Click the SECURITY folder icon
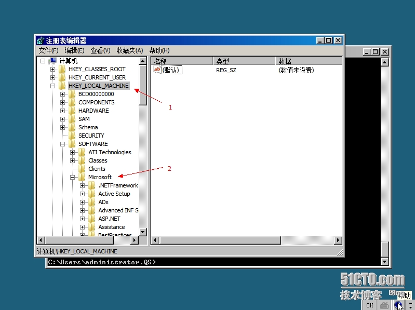This screenshot has width=415, height=310. click(72, 136)
